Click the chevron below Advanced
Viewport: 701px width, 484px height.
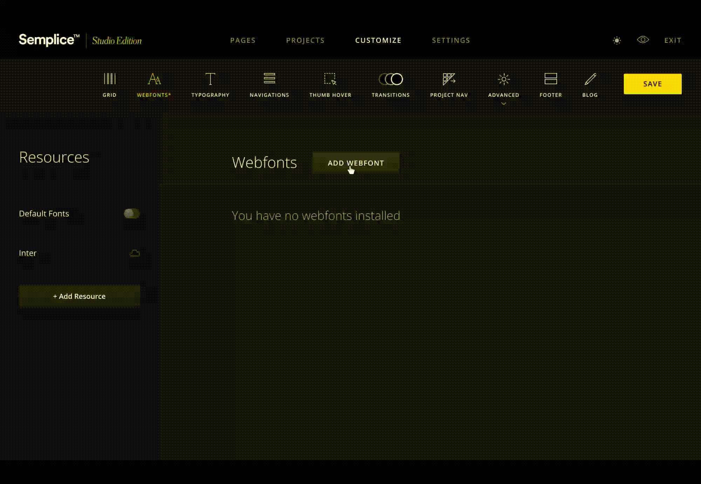(503, 104)
